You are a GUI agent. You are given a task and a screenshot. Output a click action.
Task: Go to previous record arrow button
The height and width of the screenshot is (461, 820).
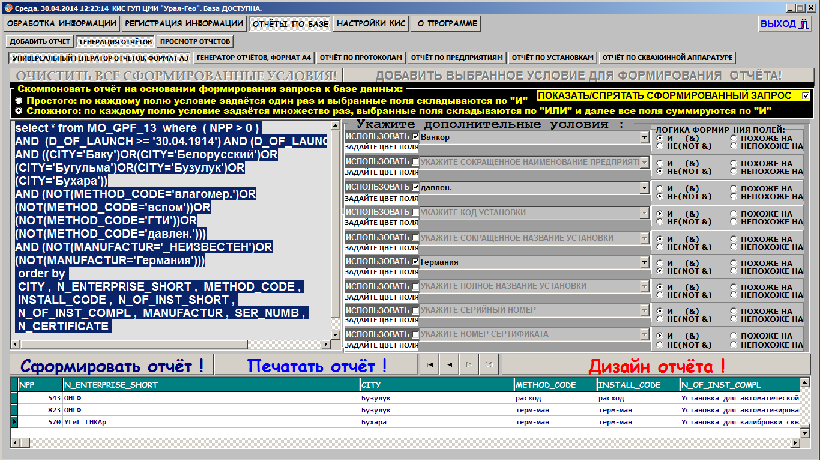click(x=449, y=364)
